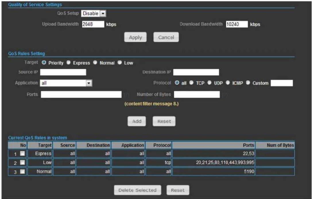Click the Ports column header

pyautogui.click(x=214, y=145)
